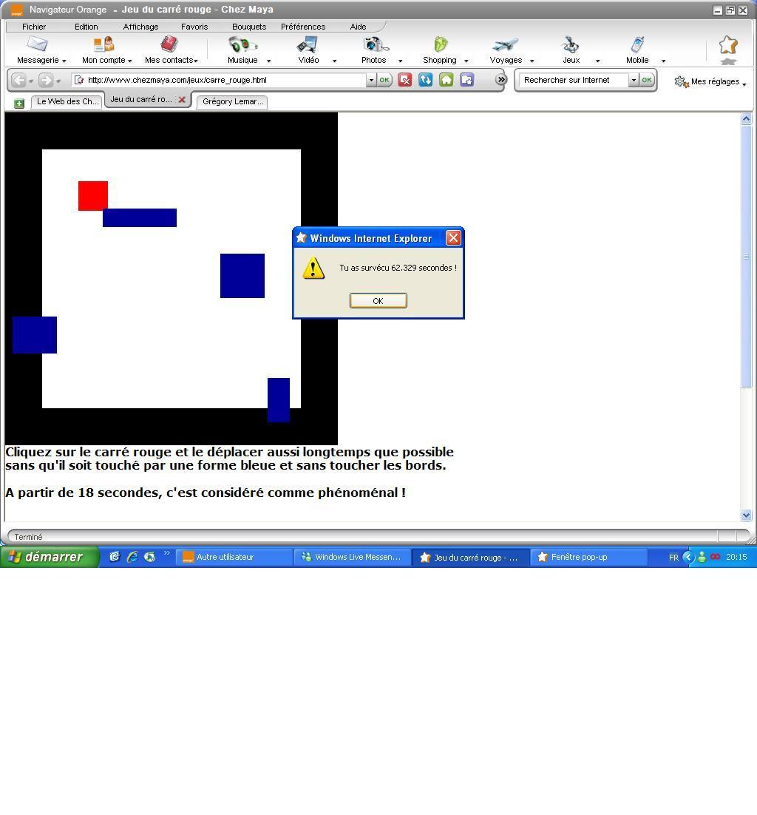Screen dimensions: 757x815
Task: Click the red square in the game
Action: pos(93,195)
